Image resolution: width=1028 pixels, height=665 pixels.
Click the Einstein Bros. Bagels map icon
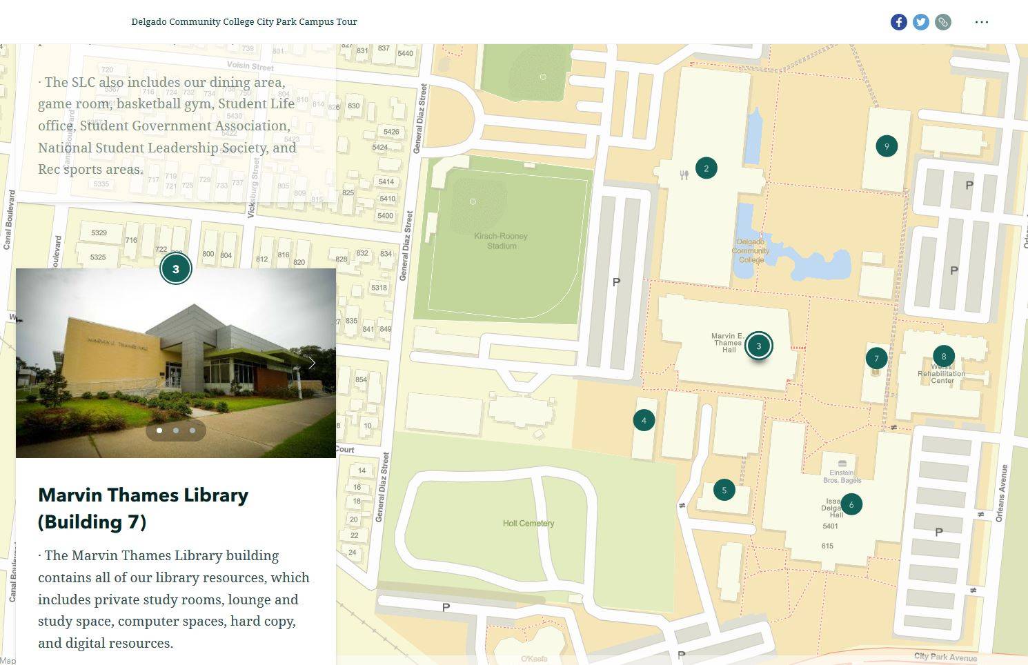coord(842,464)
